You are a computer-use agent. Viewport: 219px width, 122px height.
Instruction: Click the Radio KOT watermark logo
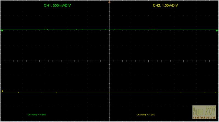(204, 111)
